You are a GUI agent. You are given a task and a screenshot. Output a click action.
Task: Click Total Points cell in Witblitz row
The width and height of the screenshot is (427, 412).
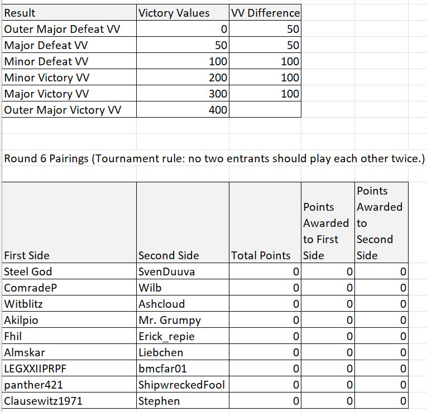pyautogui.click(x=265, y=304)
